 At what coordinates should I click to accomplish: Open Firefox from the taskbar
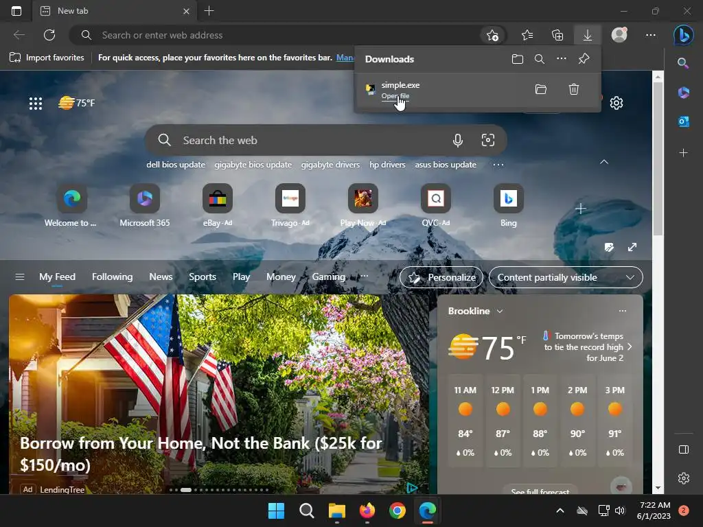tap(367, 511)
